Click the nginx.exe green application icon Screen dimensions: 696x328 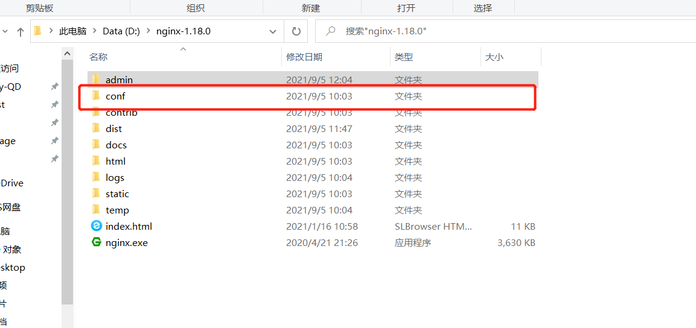click(97, 242)
